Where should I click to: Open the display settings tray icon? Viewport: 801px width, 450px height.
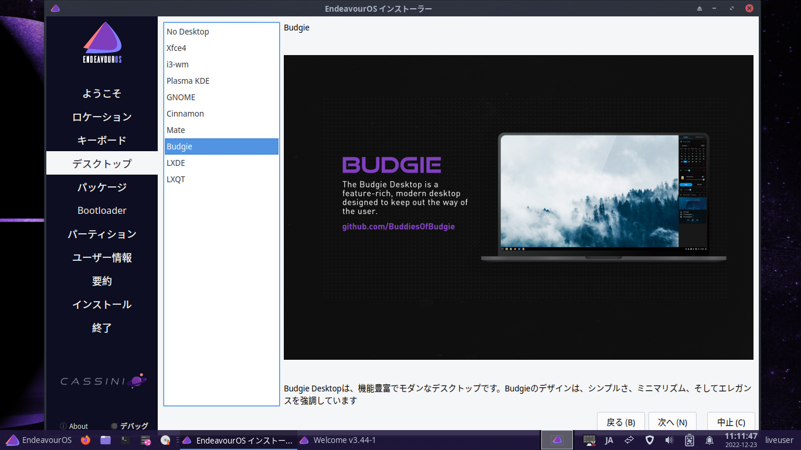pos(589,440)
